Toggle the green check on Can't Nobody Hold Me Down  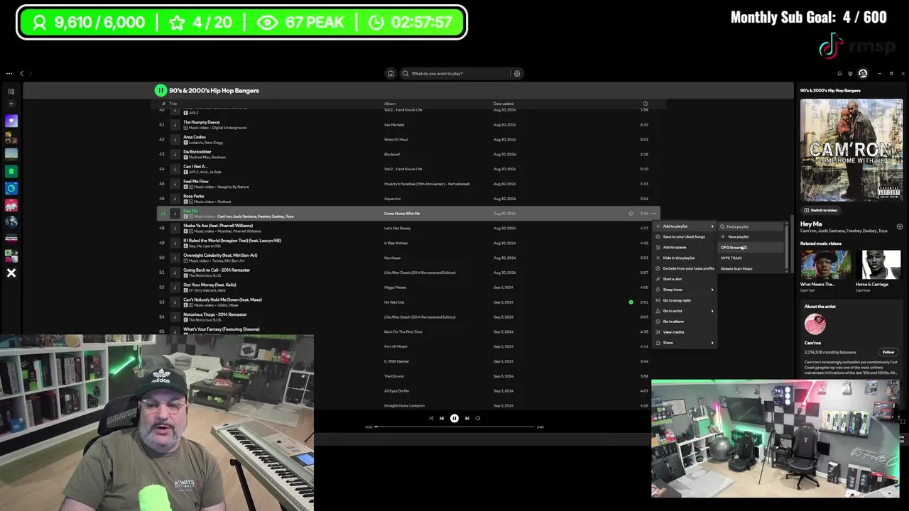(x=631, y=302)
